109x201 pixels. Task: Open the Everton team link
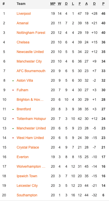tap(23, 157)
